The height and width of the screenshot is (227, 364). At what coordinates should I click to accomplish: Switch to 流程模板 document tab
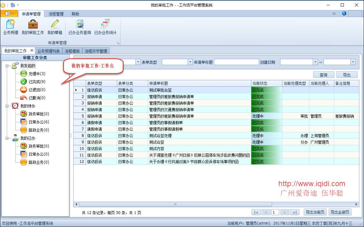(x=72, y=51)
